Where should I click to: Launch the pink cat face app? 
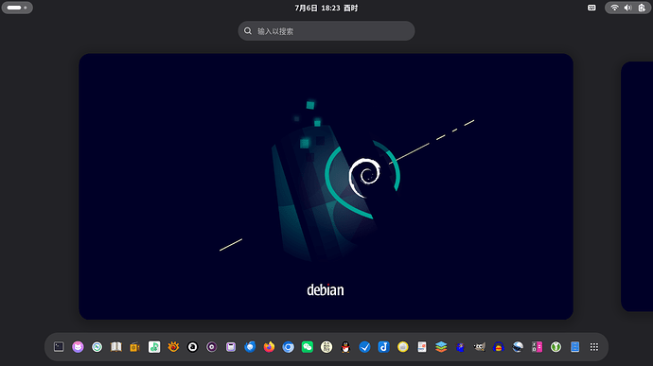click(x=78, y=347)
